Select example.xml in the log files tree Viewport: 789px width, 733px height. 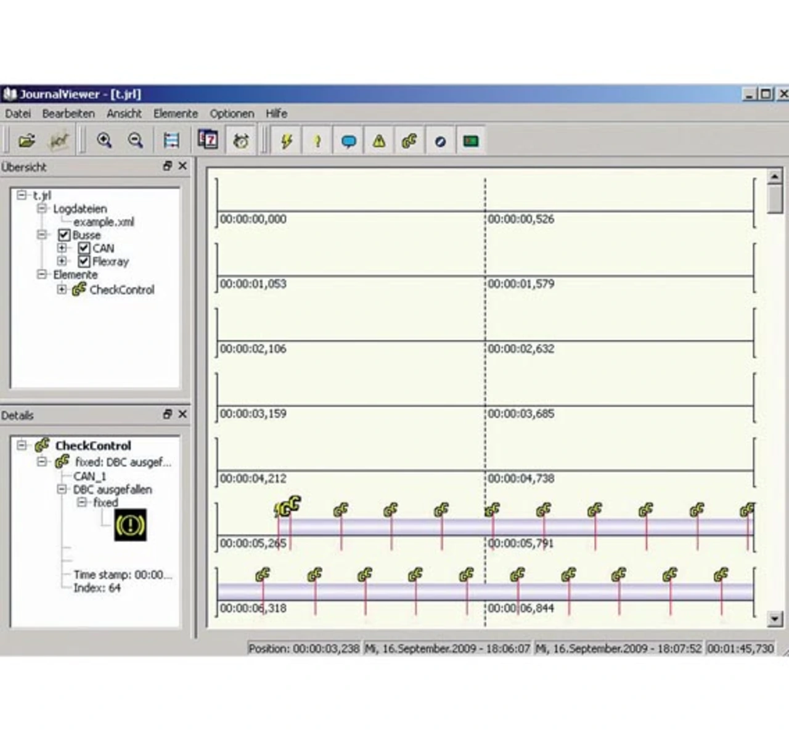104,222
